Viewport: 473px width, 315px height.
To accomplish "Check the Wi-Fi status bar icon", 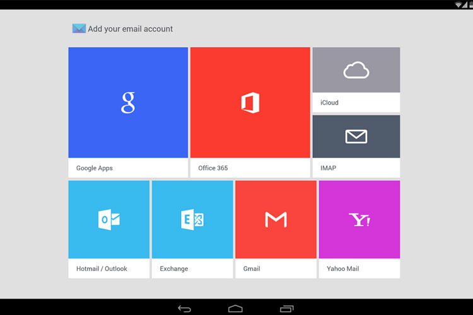I will (x=458, y=4).
